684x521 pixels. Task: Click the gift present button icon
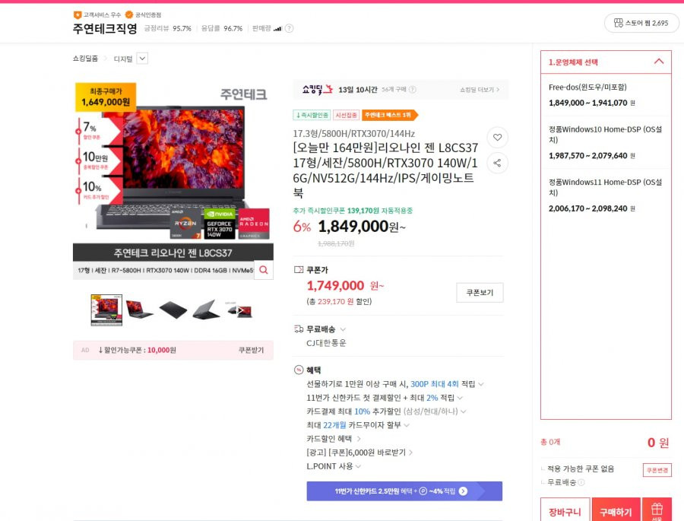(657, 510)
